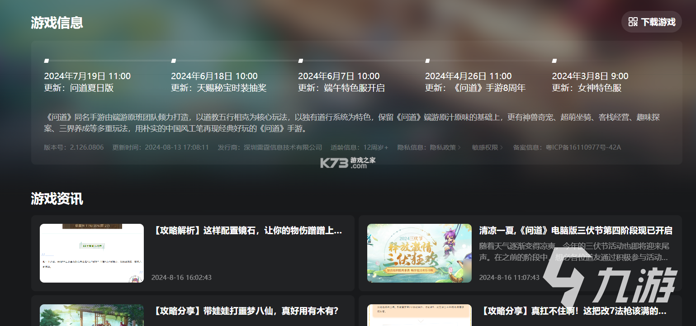
Task: Click the summary text 随着天气逐渐变得凉爽
Action: coord(574,252)
